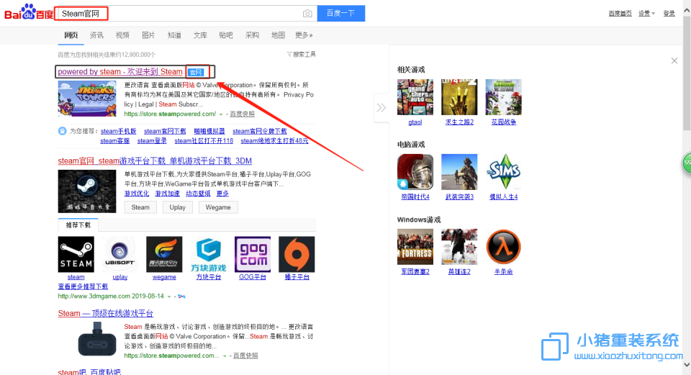Click the 军团要塞2 game cover
This screenshot has width=691, height=375.
click(415, 247)
